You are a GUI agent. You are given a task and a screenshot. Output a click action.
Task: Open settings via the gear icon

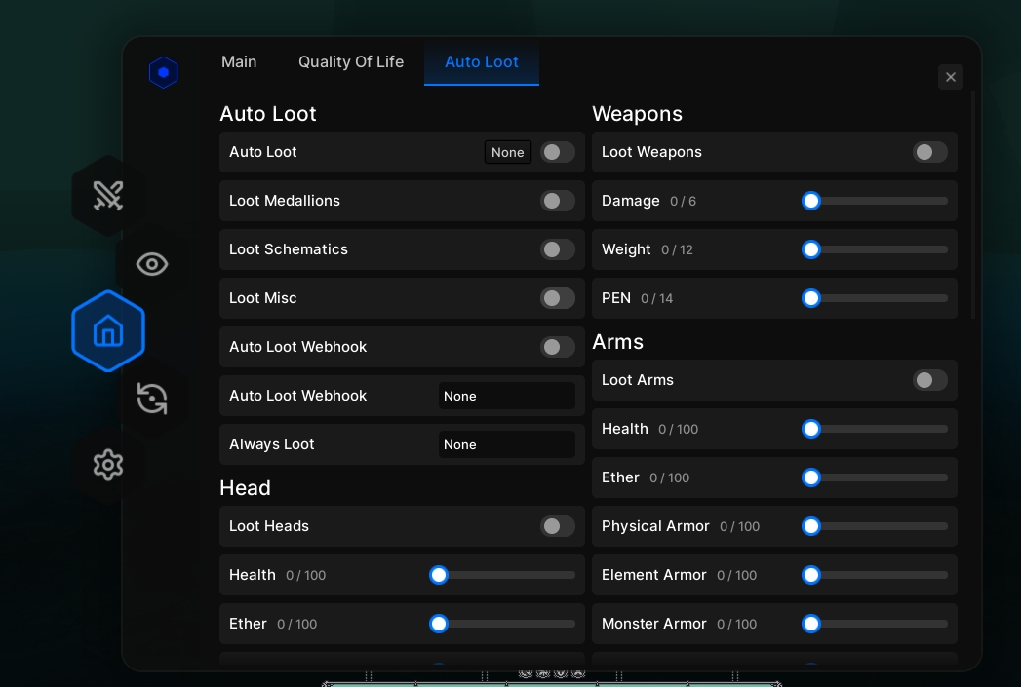point(107,465)
